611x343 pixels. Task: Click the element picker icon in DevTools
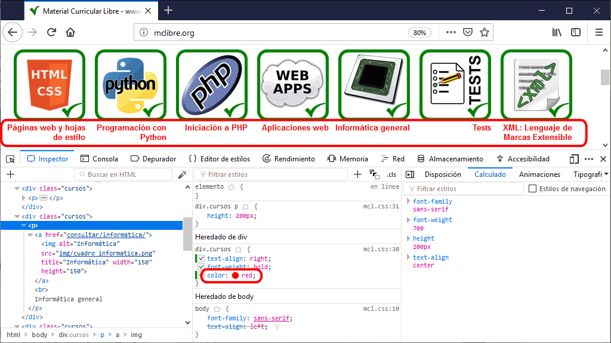10,159
